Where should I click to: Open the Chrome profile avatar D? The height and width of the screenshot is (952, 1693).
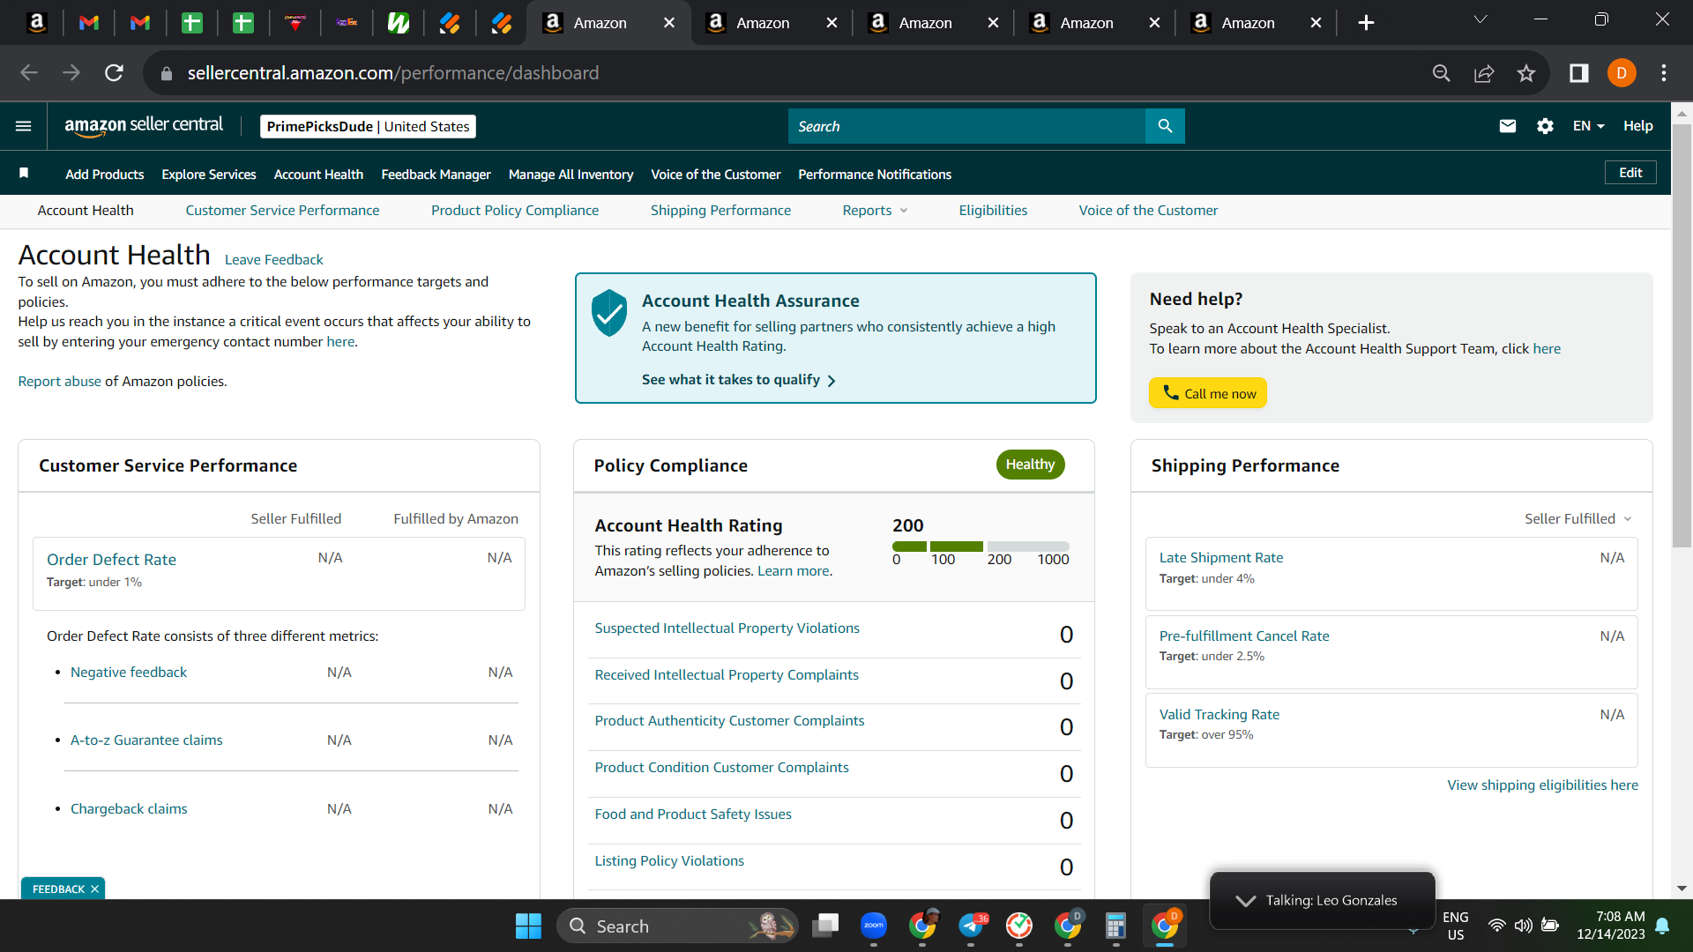pyautogui.click(x=1622, y=73)
